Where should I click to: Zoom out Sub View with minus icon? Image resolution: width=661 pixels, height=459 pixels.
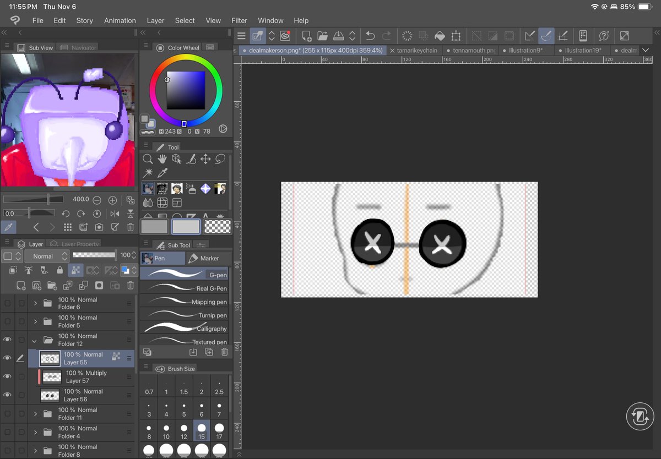[x=97, y=200]
